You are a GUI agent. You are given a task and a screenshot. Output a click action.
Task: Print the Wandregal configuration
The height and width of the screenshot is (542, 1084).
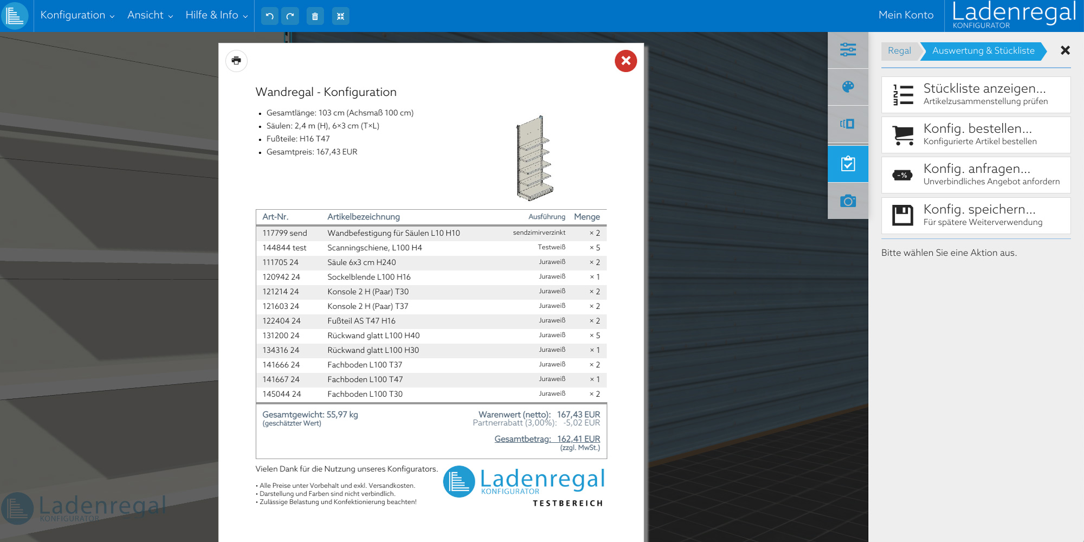click(236, 61)
